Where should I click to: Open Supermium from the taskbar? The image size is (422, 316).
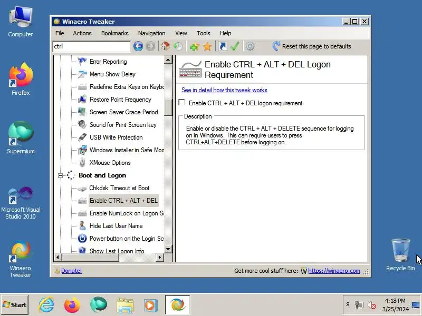click(x=99, y=305)
